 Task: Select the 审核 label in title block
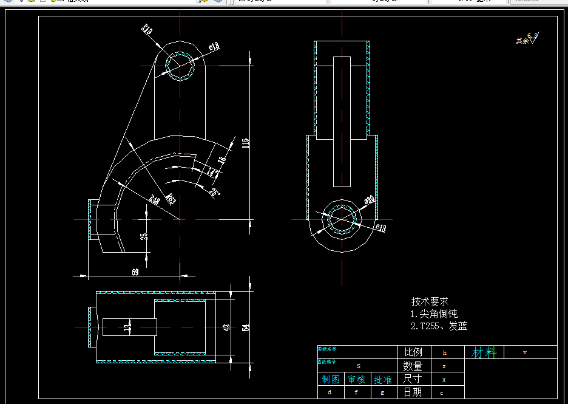(357, 379)
